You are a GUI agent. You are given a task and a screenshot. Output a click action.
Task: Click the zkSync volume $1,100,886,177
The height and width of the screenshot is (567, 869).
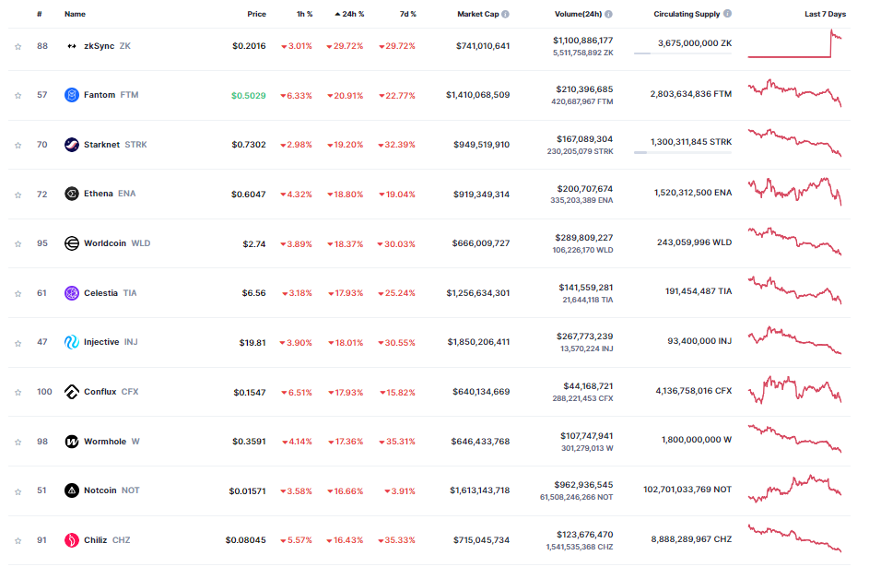click(583, 41)
